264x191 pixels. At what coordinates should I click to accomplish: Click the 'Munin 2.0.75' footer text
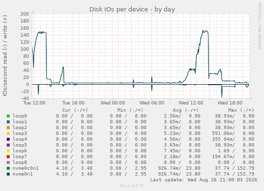132,186
